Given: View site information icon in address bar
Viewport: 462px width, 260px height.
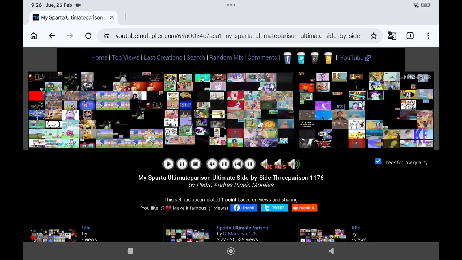Looking at the screenshot, I should (106, 36).
